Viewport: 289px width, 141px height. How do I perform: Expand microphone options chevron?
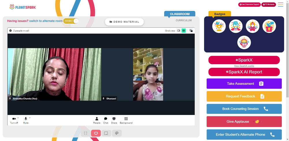point(30,118)
